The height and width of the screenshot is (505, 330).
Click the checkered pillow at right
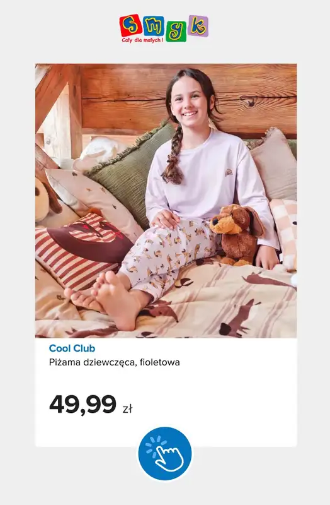pos(284,232)
